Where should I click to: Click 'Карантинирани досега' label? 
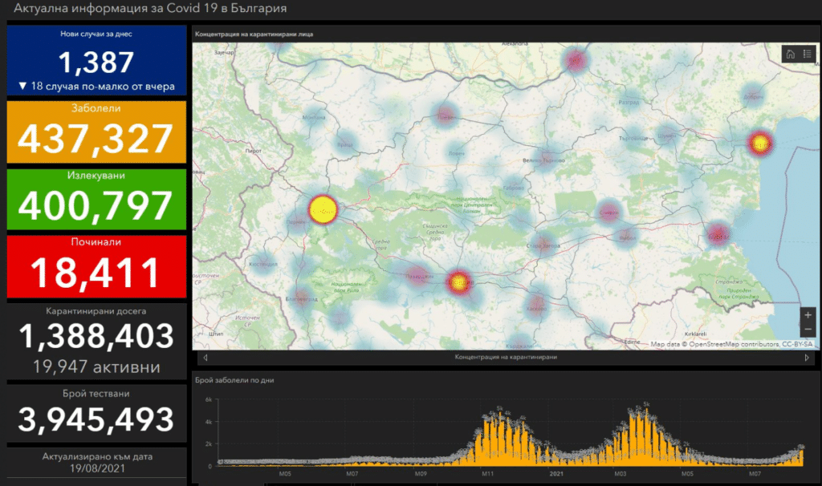tap(96, 311)
